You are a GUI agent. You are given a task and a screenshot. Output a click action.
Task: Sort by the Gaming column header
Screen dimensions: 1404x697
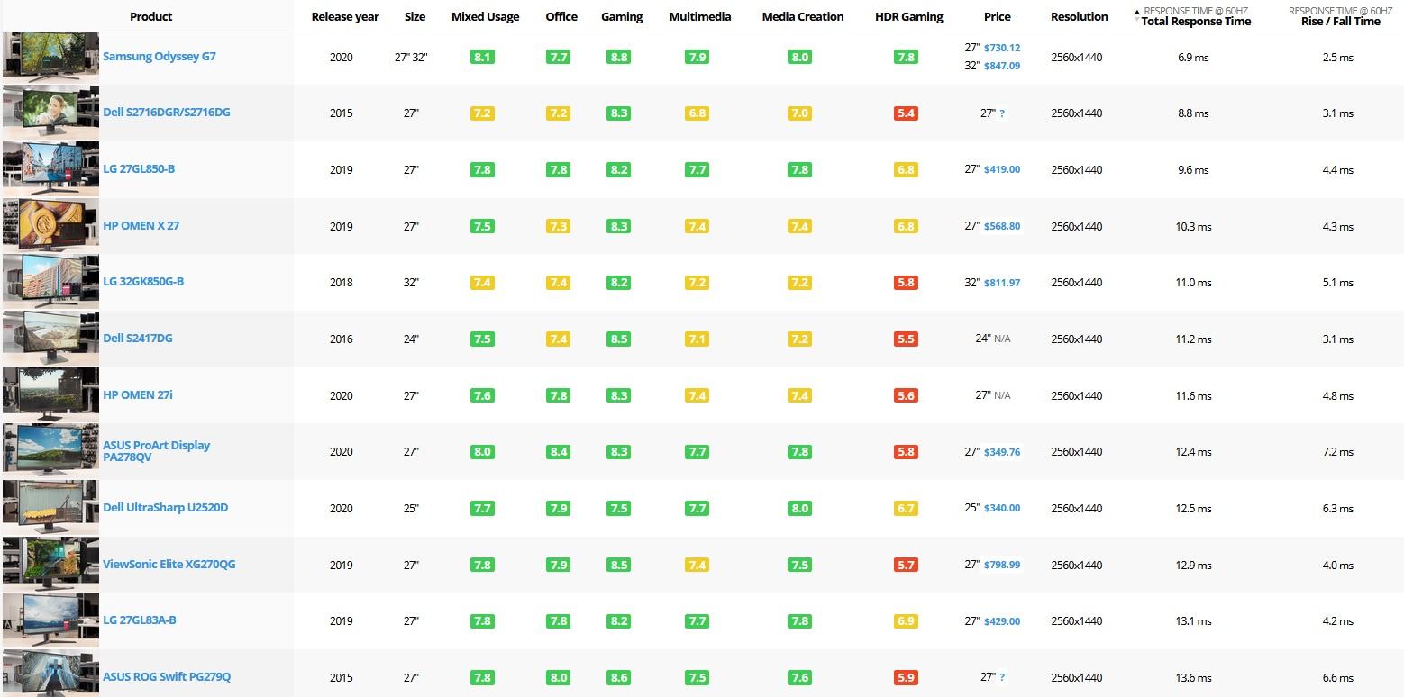[622, 16]
